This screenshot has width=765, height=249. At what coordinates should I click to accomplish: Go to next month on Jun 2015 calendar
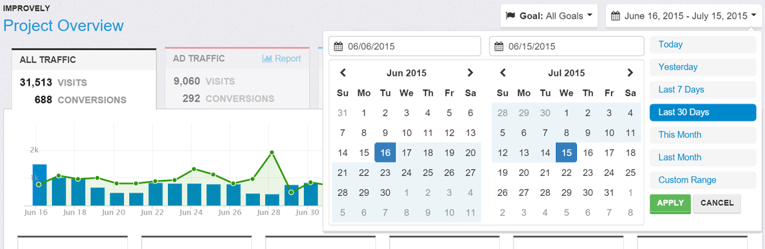(470, 73)
